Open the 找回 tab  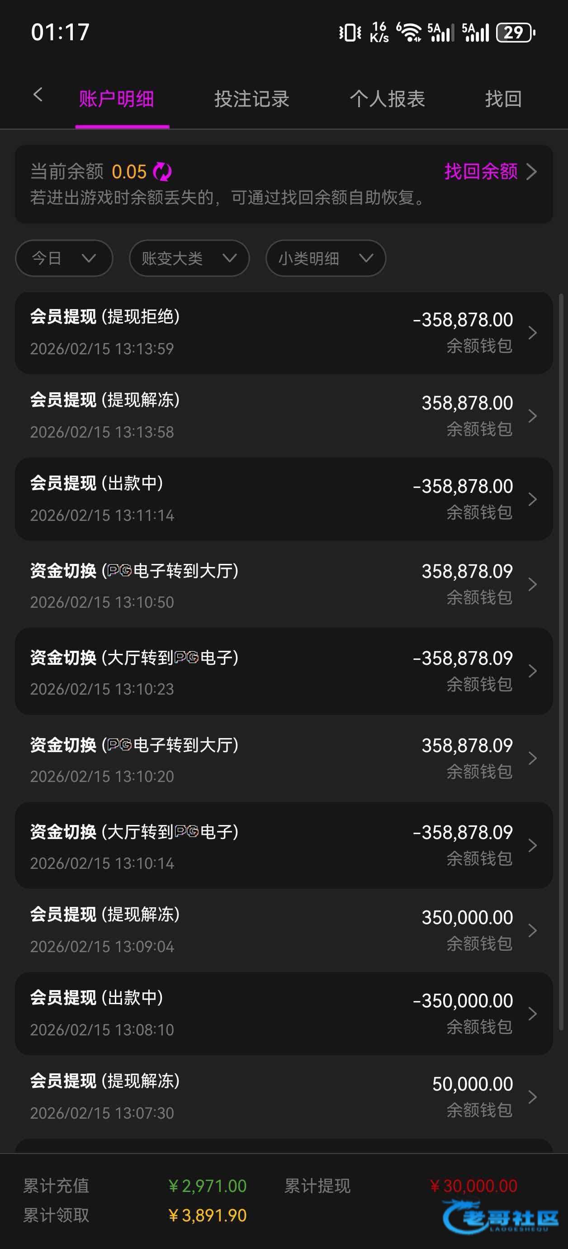coord(503,99)
